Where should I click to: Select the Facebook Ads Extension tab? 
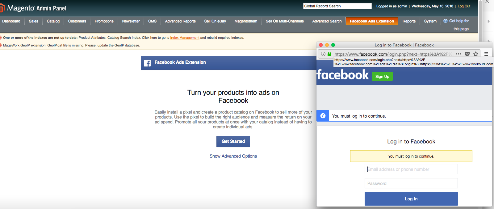[372, 21]
